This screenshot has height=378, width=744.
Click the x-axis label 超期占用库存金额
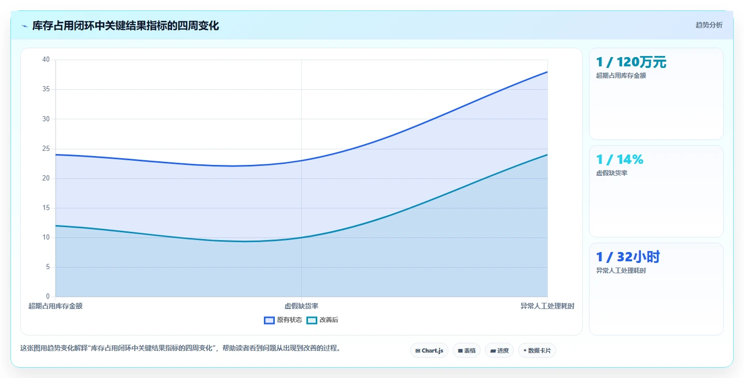(x=55, y=306)
